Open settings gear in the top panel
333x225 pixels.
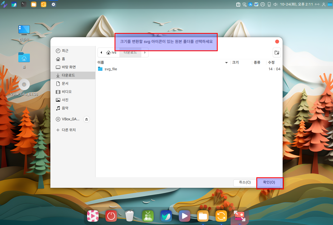(x=53, y=4)
